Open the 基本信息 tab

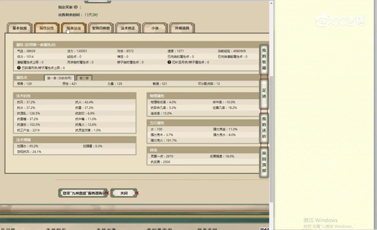(x=20, y=28)
